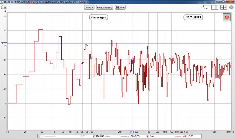This screenshot has width=235, height=139.
Task: Click the -115,8 dB FS legend value
Action: [134, 136]
